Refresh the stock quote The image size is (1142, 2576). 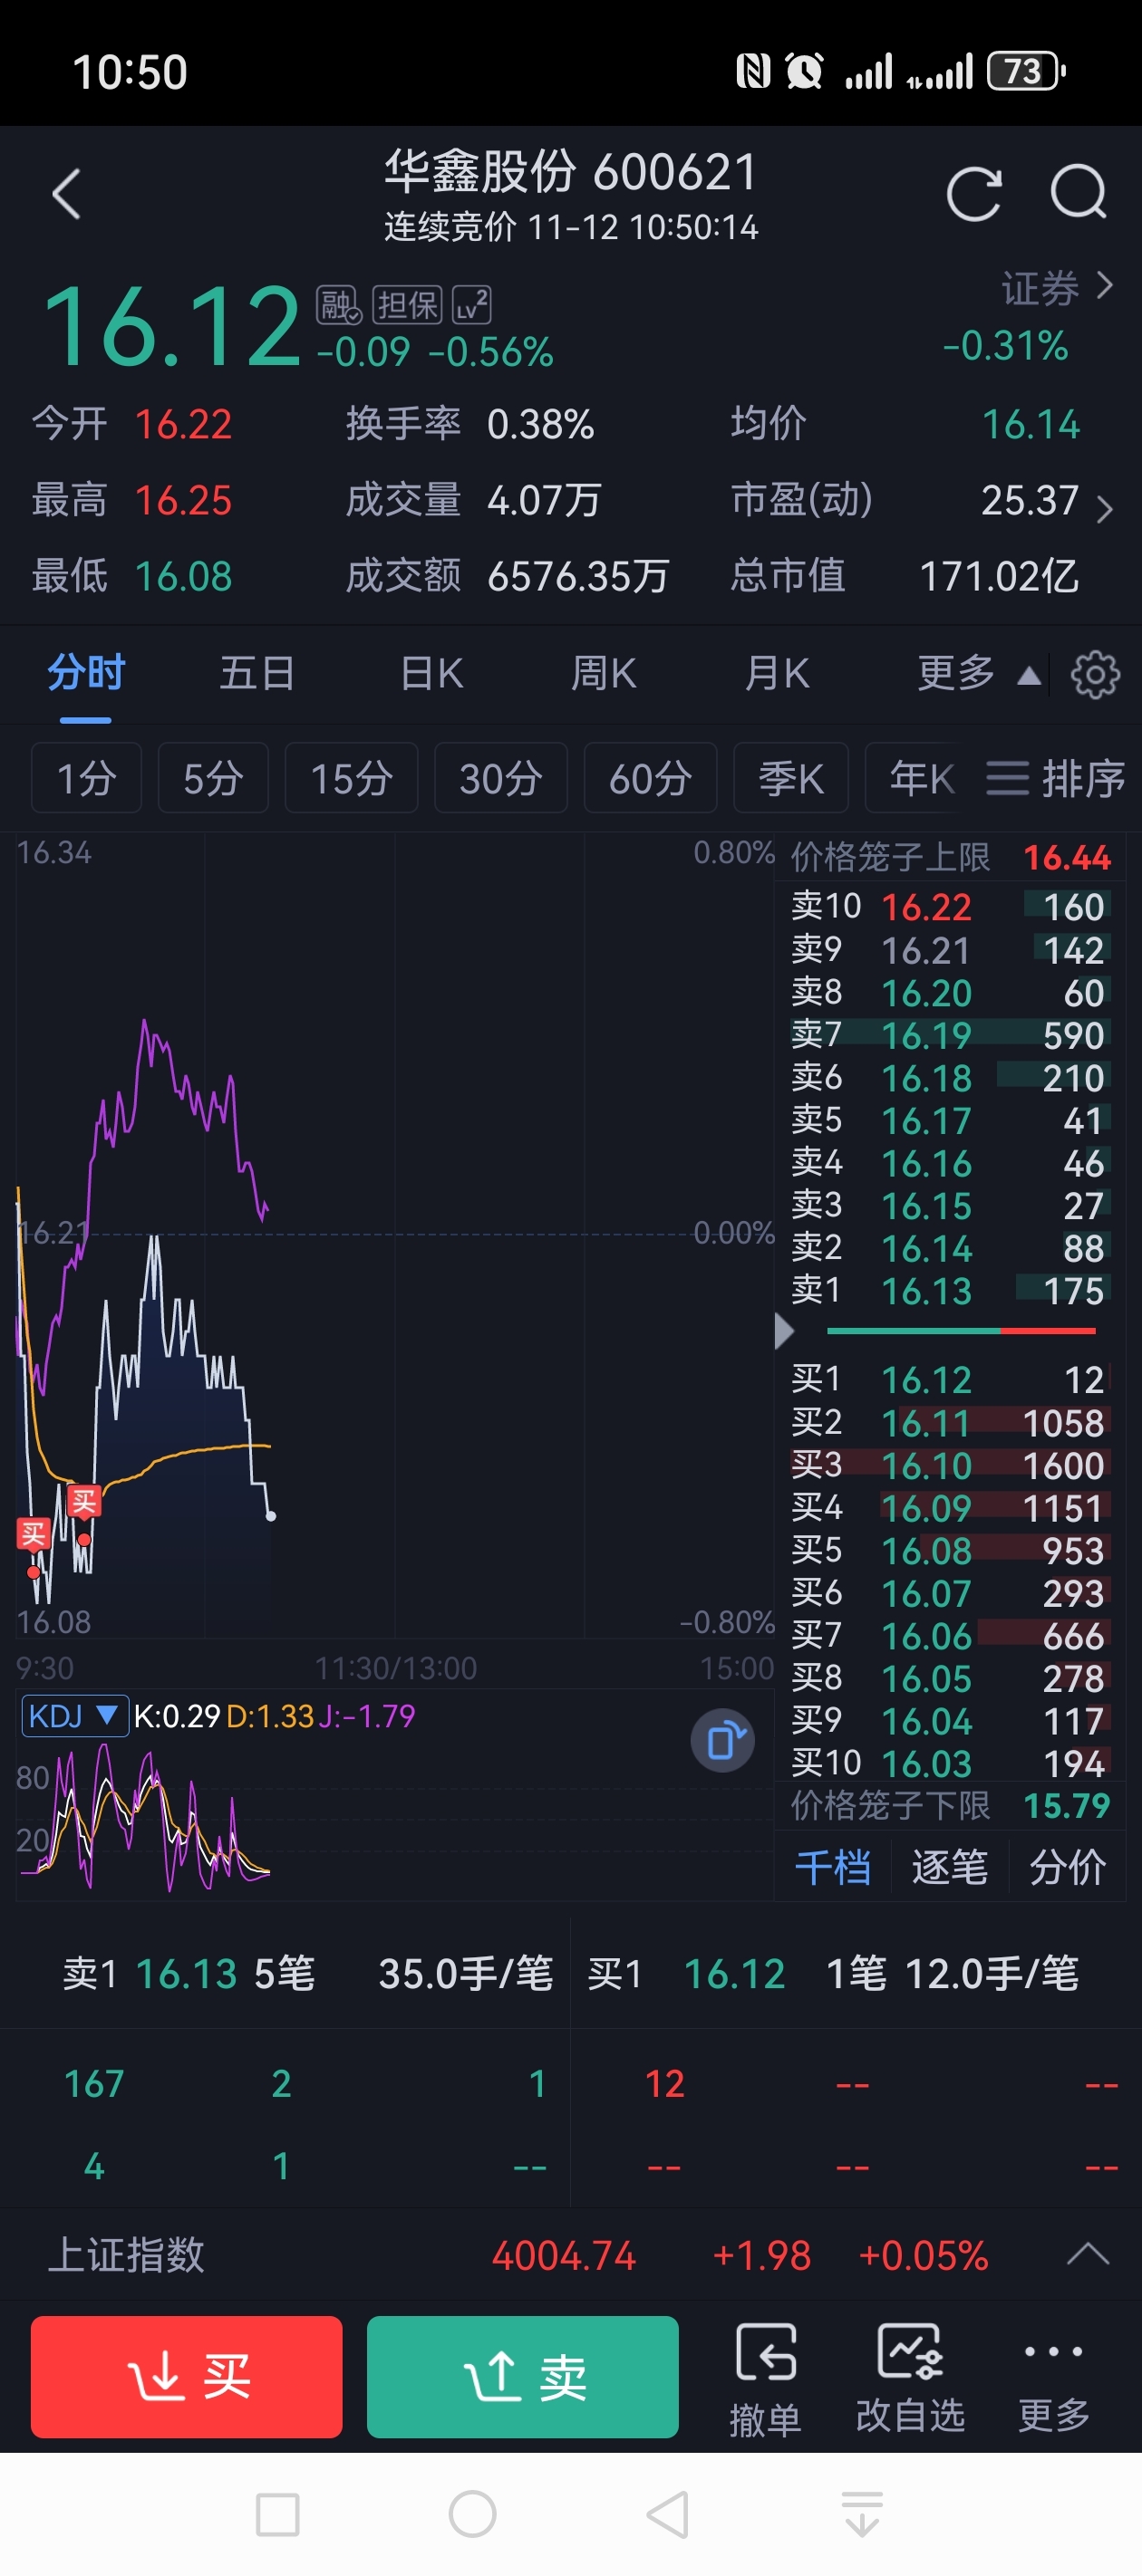pyautogui.click(x=973, y=192)
